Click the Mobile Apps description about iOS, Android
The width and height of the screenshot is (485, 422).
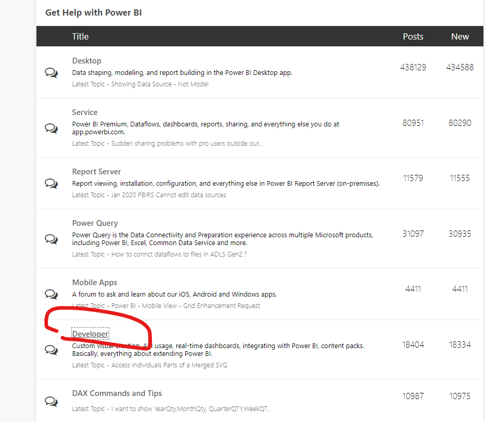click(174, 294)
